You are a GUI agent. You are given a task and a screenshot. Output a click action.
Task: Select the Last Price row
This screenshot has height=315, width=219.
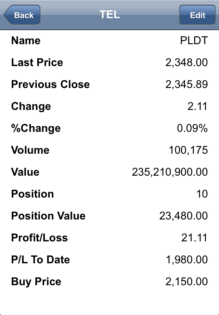[x=109, y=62]
